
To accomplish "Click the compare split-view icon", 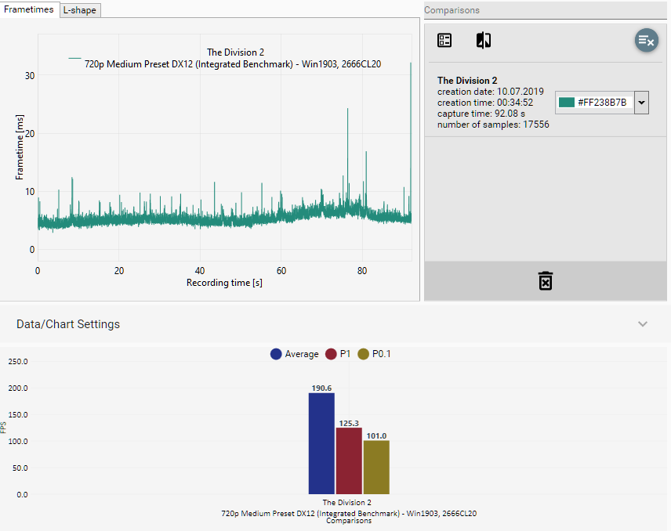I will coord(484,40).
